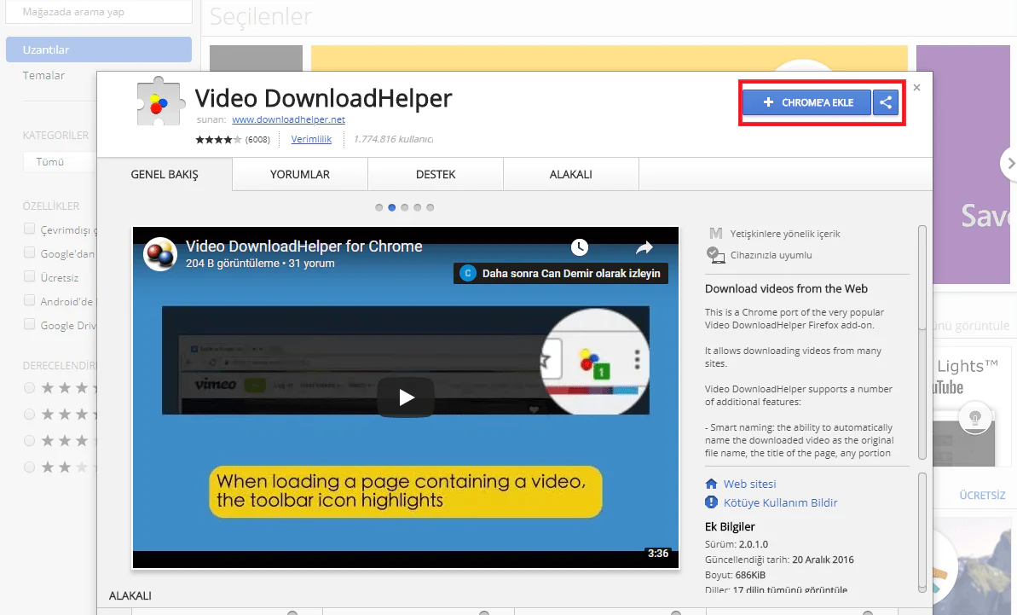Open the www.downloadhelper.net link

pos(288,120)
